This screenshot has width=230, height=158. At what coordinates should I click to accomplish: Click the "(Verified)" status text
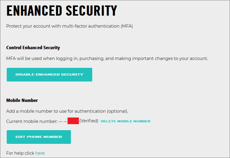click(x=89, y=121)
